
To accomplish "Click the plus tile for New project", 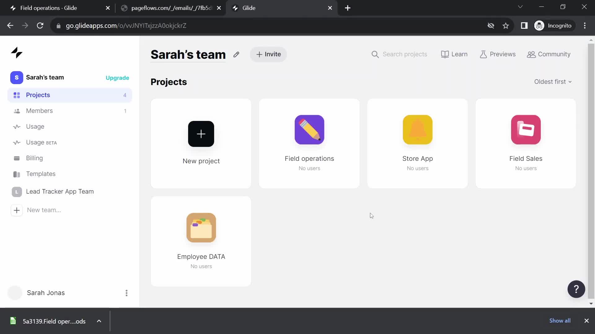I will pyautogui.click(x=201, y=134).
